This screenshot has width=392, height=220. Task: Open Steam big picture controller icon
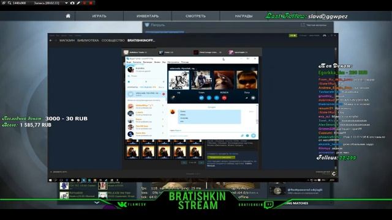(x=324, y=35)
